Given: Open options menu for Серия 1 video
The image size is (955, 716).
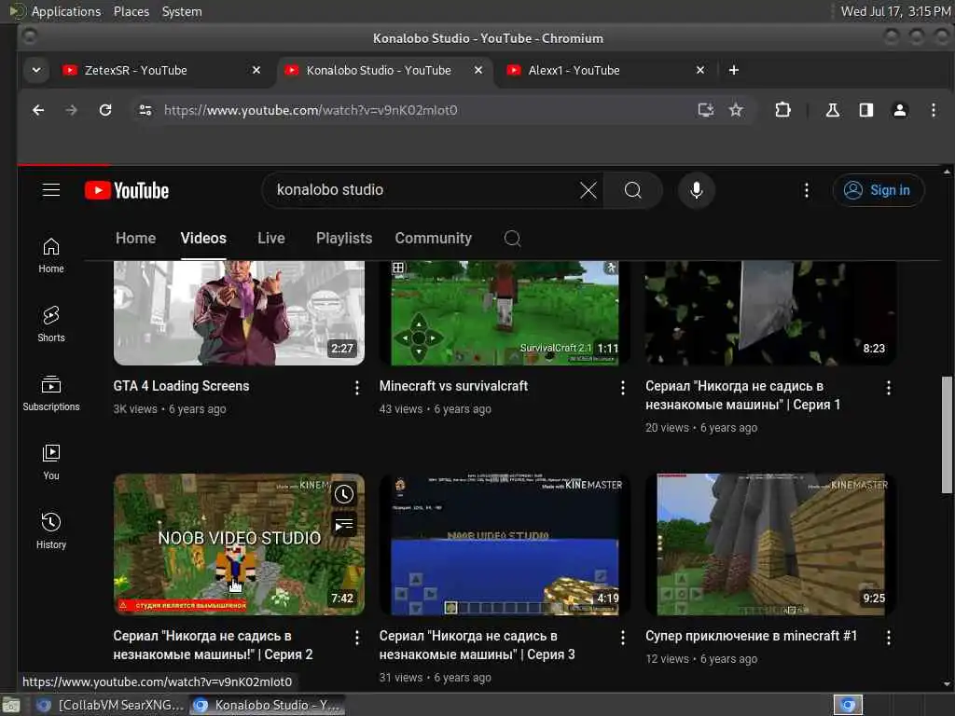Looking at the screenshot, I should (x=889, y=388).
